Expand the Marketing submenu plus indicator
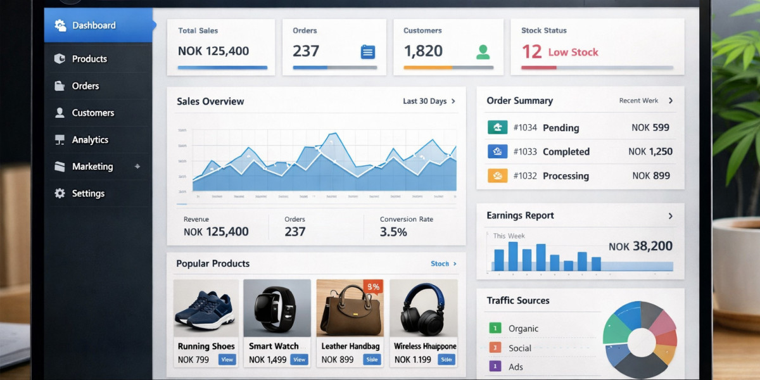760x380 pixels. pyautogui.click(x=137, y=167)
